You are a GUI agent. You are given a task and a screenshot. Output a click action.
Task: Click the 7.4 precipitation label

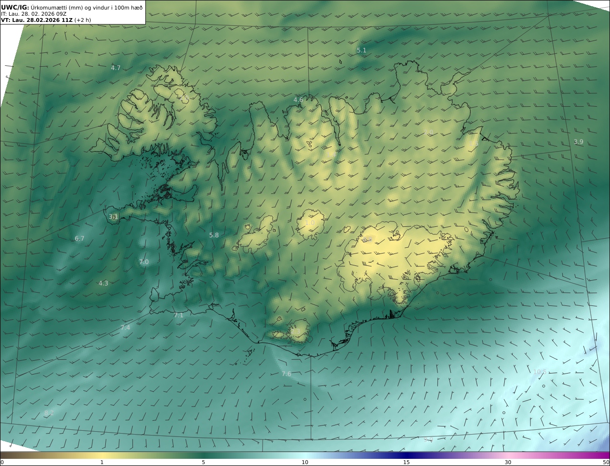coord(125,327)
